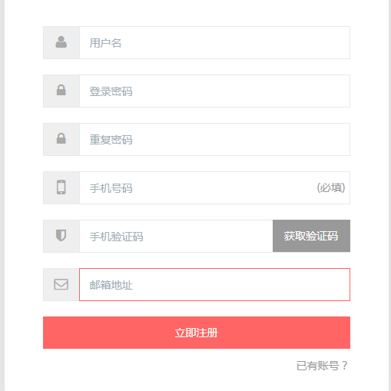Click the 用户名 placeholder text
This screenshot has width=391, height=391.
105,43
